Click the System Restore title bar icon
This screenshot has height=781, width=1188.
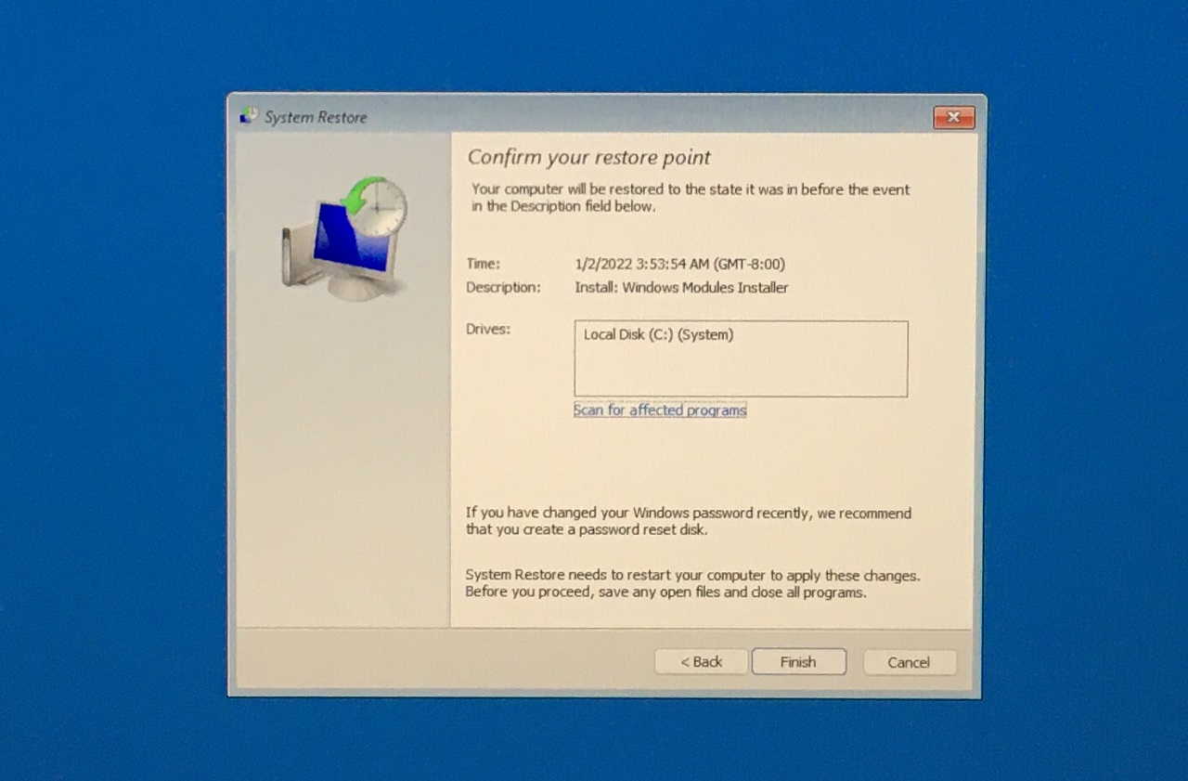(x=249, y=117)
